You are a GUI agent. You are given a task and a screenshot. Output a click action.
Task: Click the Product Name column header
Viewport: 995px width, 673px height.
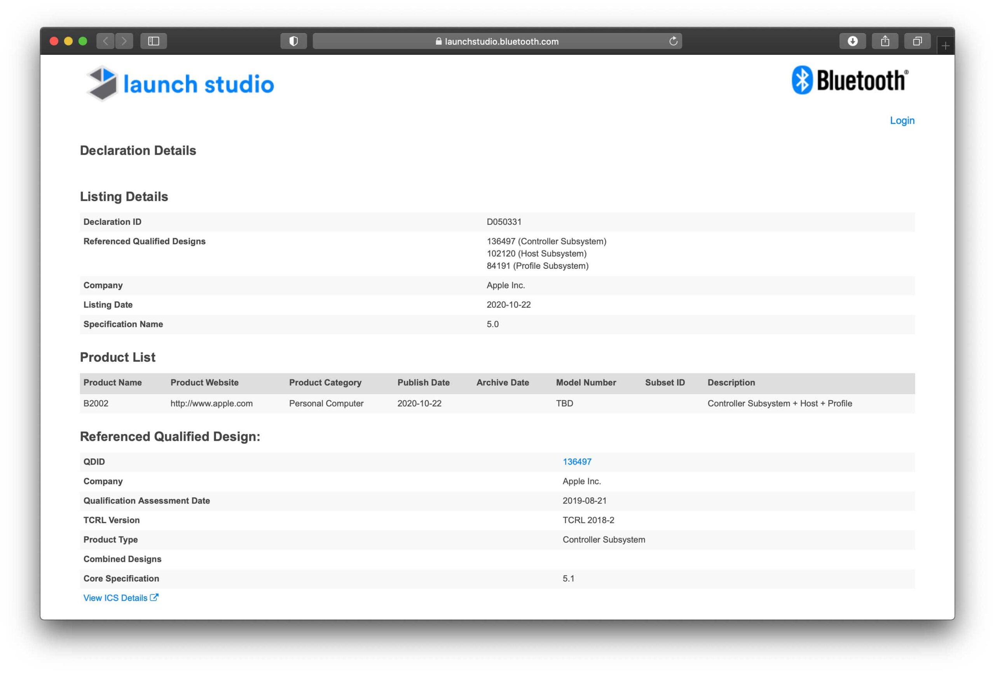[112, 382]
